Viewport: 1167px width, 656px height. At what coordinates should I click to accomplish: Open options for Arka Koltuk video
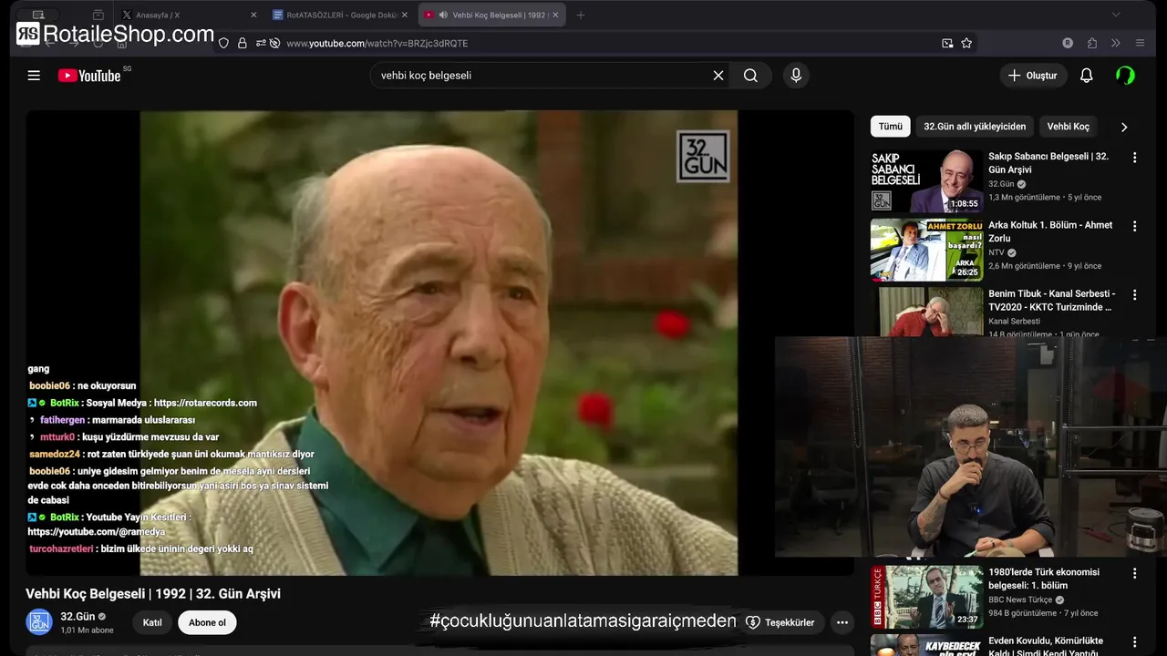1135,226
